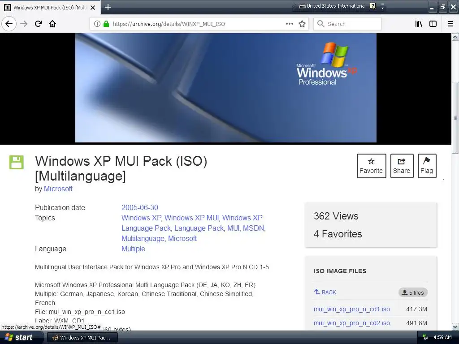
Task: Open the browser home page
Action: (52, 24)
